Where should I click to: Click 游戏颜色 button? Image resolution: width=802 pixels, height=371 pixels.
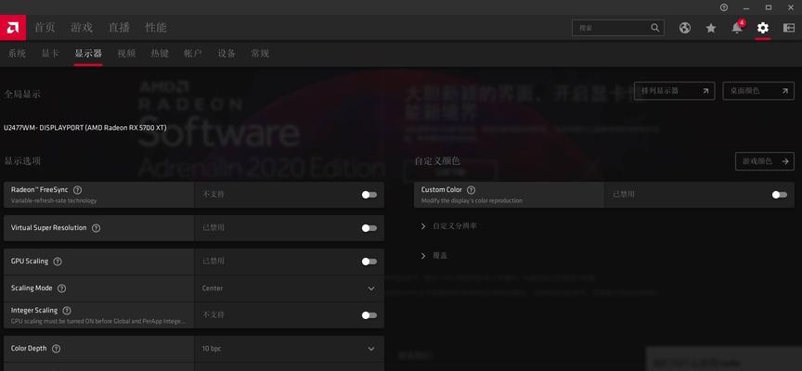coord(765,161)
